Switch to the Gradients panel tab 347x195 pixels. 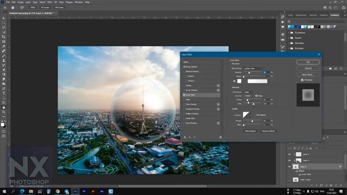pyautogui.click(x=335, y=15)
